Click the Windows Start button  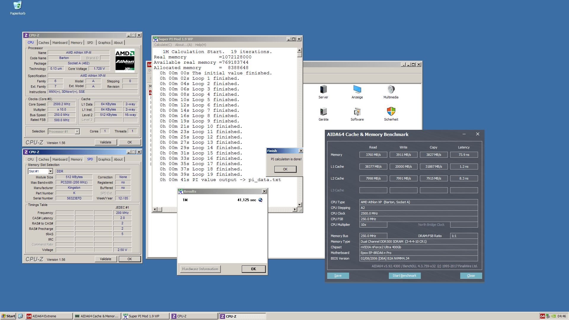coord(8,316)
